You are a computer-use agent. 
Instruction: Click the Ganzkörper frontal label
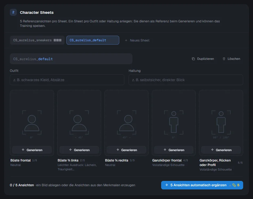[167, 160]
